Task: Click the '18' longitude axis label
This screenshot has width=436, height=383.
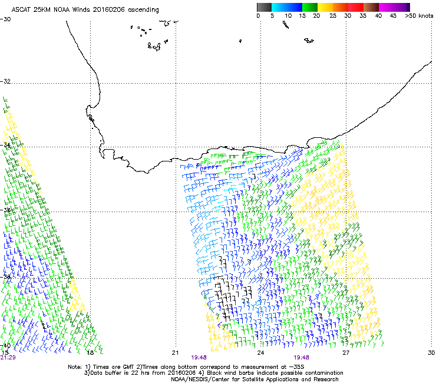Action: (x=90, y=353)
